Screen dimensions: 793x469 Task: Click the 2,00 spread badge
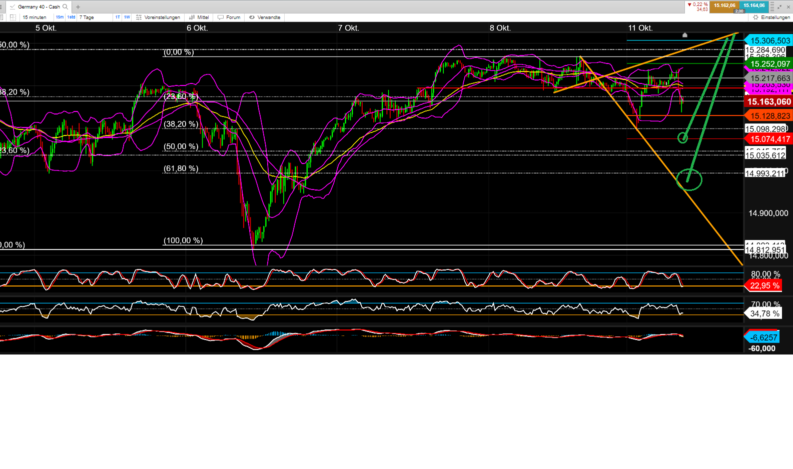point(739,11)
